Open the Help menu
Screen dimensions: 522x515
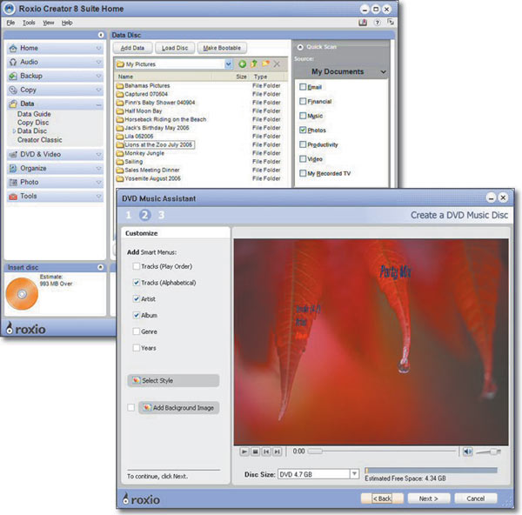67,23
